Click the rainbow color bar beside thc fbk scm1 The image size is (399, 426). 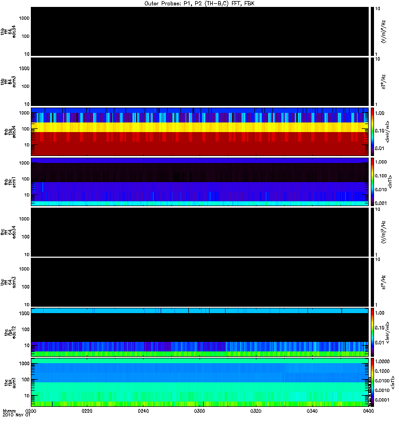pyautogui.click(x=372, y=382)
